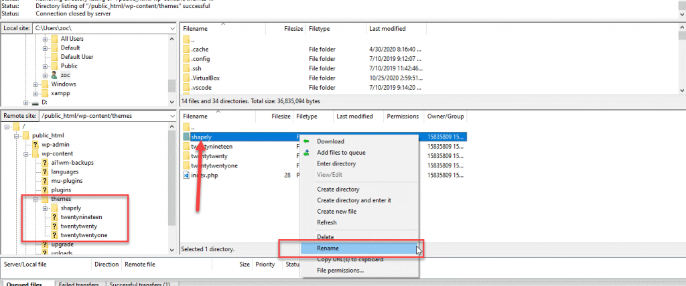Viewport: 686px width, 286px height.
Task: Expand the Windows folder in local tree
Action: pos(36,84)
